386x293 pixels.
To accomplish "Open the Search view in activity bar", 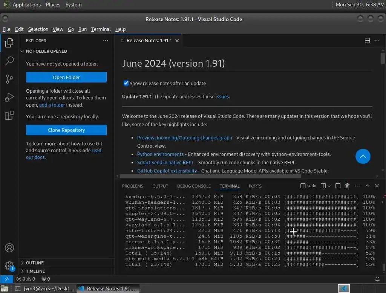I will 9,61.
